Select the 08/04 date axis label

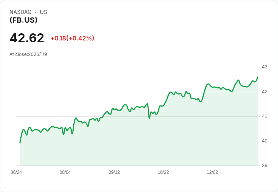point(65,172)
